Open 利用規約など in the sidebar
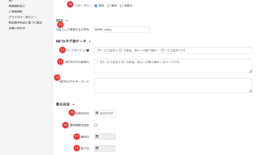The width and height of the screenshot is (263, 155). tap(17, 6)
